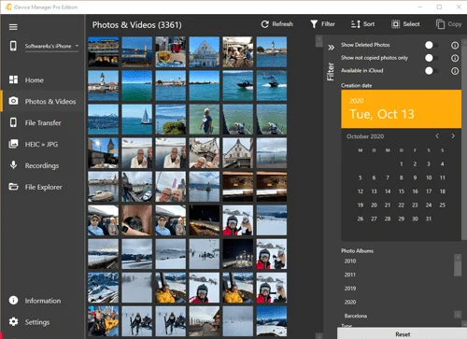The height and width of the screenshot is (339, 467).
Task: Select October 22 in calendar
Action: pyautogui.click(x=402, y=205)
